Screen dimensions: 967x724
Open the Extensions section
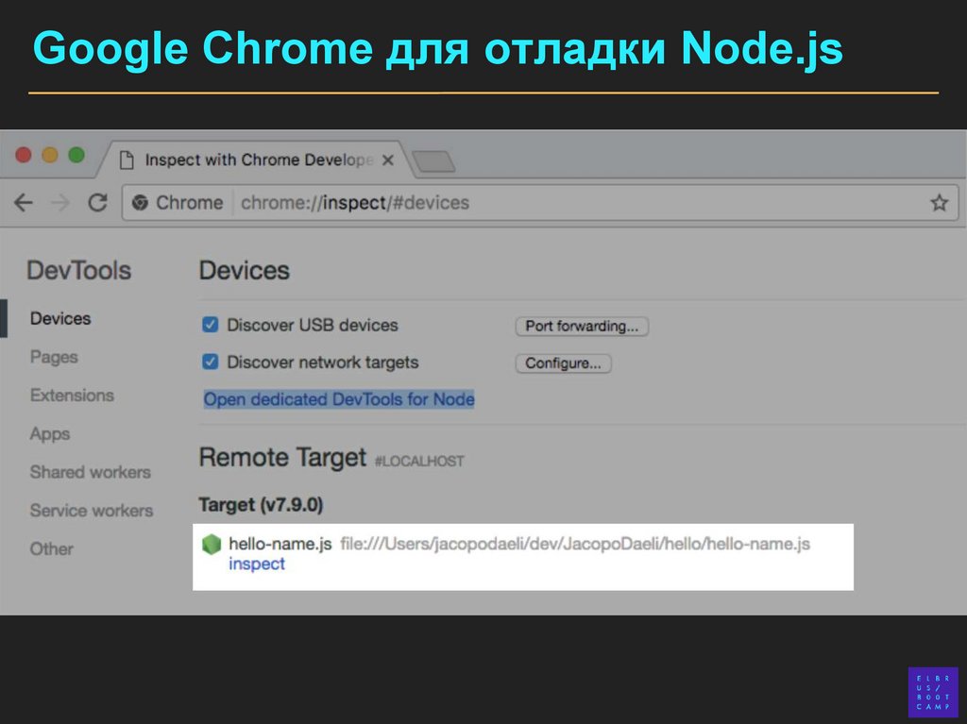pos(72,396)
